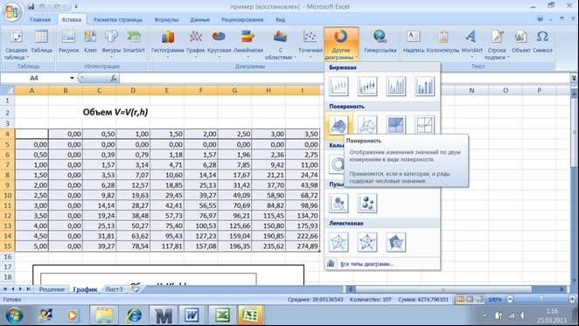579x326 pixels.
Task: Select the Radar with markers chart
Action: [367, 242]
